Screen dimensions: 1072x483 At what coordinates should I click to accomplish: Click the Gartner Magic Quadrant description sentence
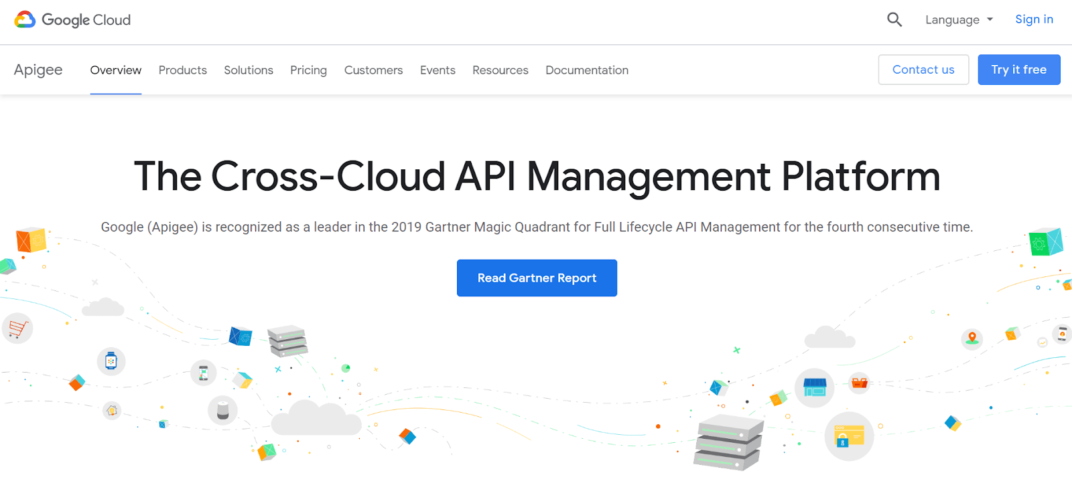(x=537, y=227)
